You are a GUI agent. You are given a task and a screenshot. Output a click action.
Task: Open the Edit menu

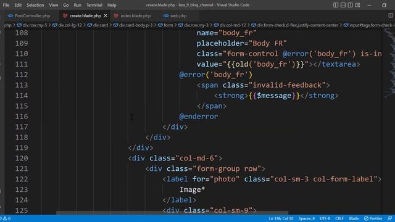18,5
